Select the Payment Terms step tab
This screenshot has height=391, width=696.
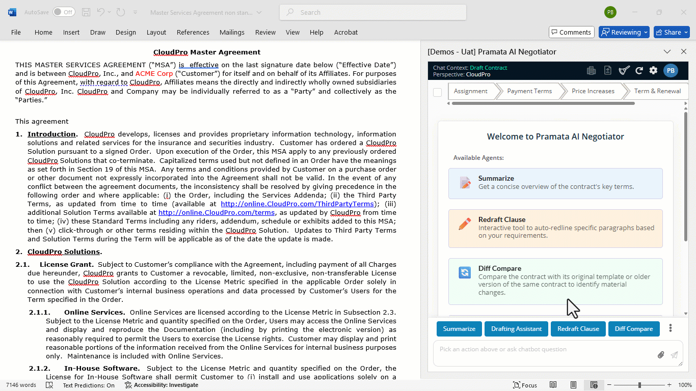click(529, 91)
